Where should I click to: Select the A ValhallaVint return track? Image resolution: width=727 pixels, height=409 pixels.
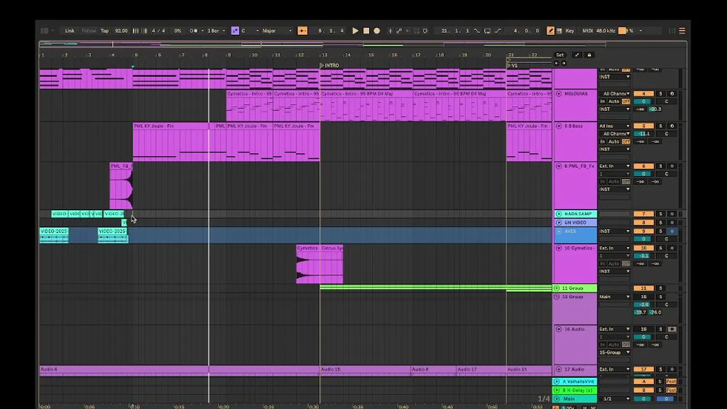[575, 382]
